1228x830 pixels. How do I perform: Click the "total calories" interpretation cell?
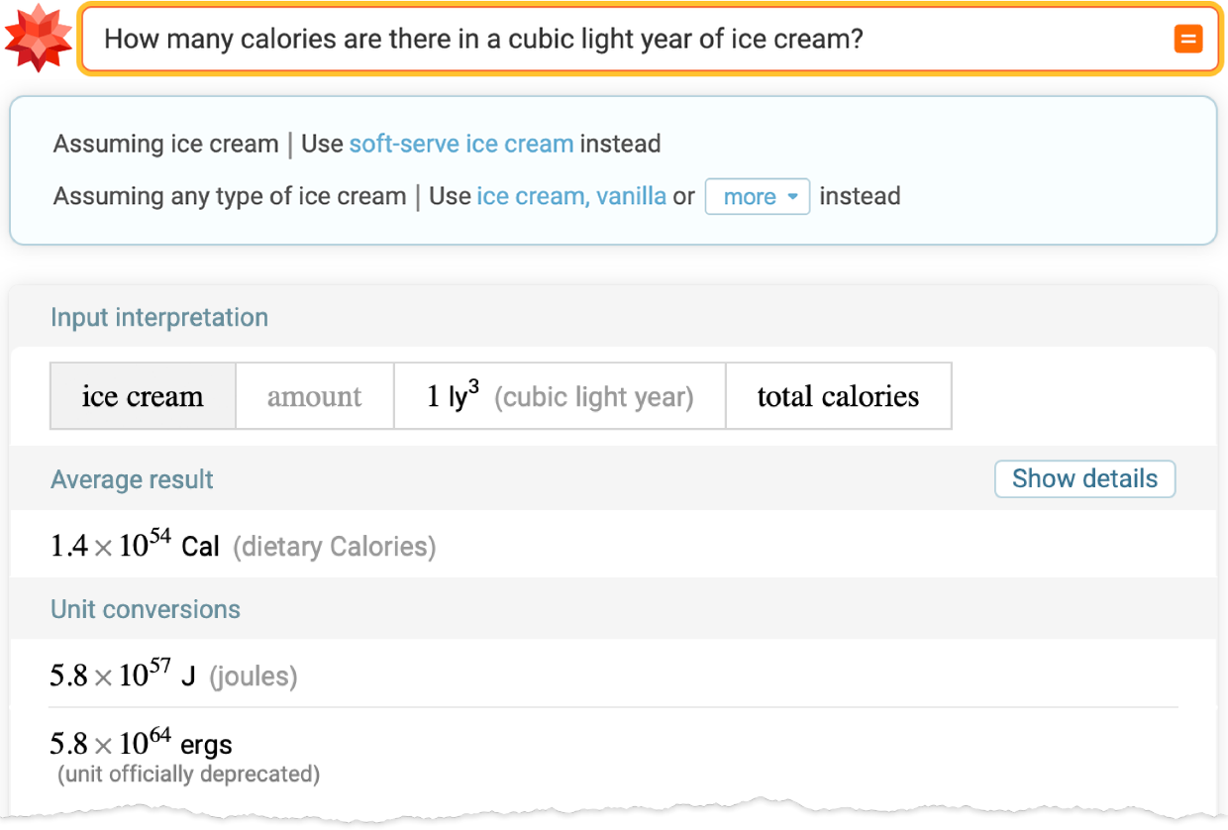(838, 396)
